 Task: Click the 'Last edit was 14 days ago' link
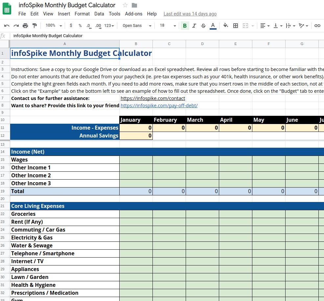[x=190, y=14]
